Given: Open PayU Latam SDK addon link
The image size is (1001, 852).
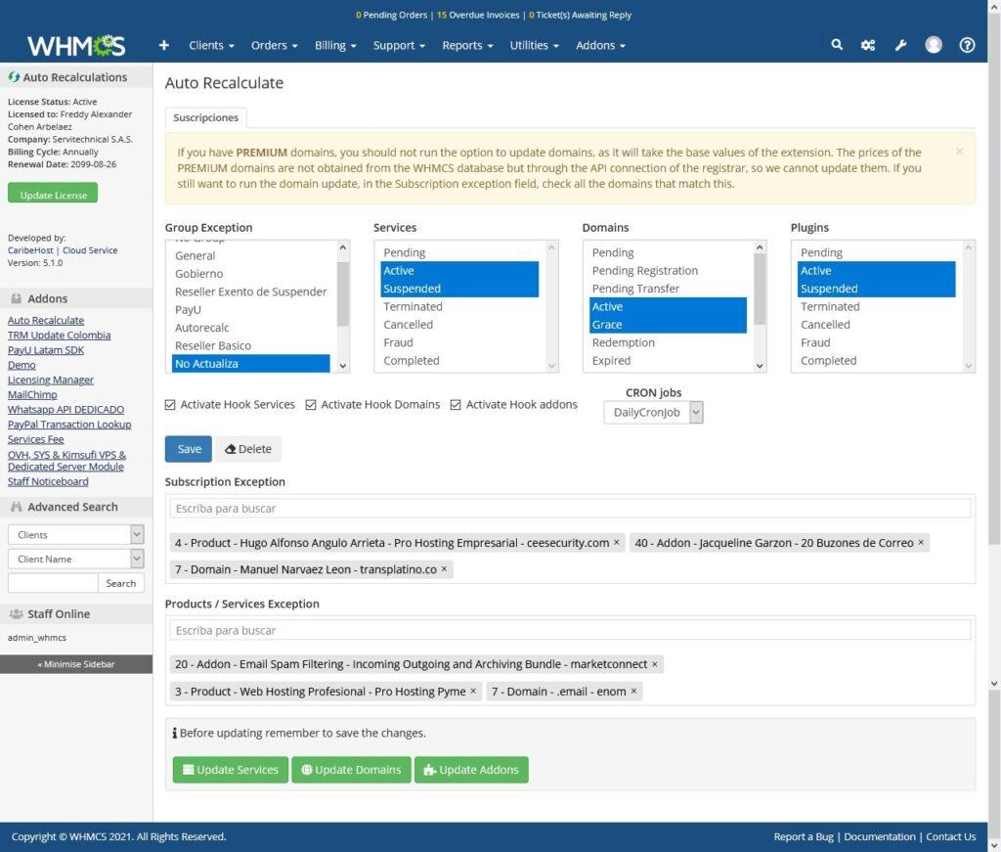Looking at the screenshot, I should (45, 350).
